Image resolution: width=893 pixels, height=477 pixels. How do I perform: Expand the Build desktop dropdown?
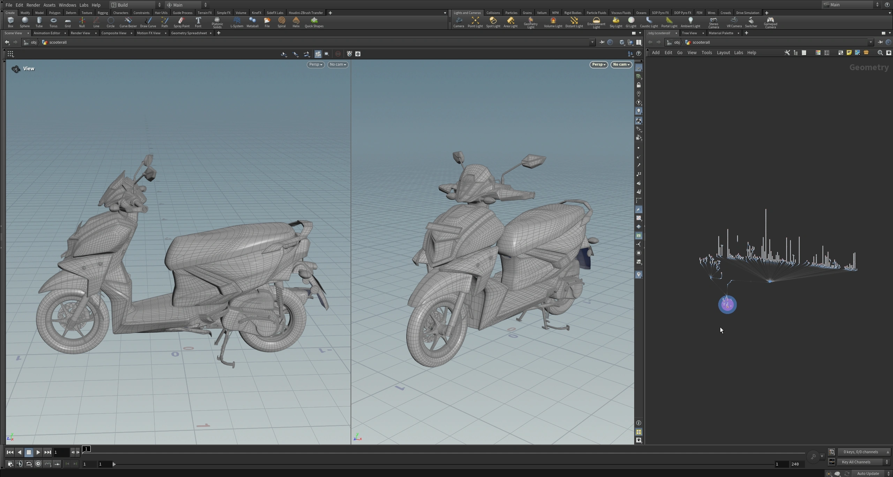136,5
